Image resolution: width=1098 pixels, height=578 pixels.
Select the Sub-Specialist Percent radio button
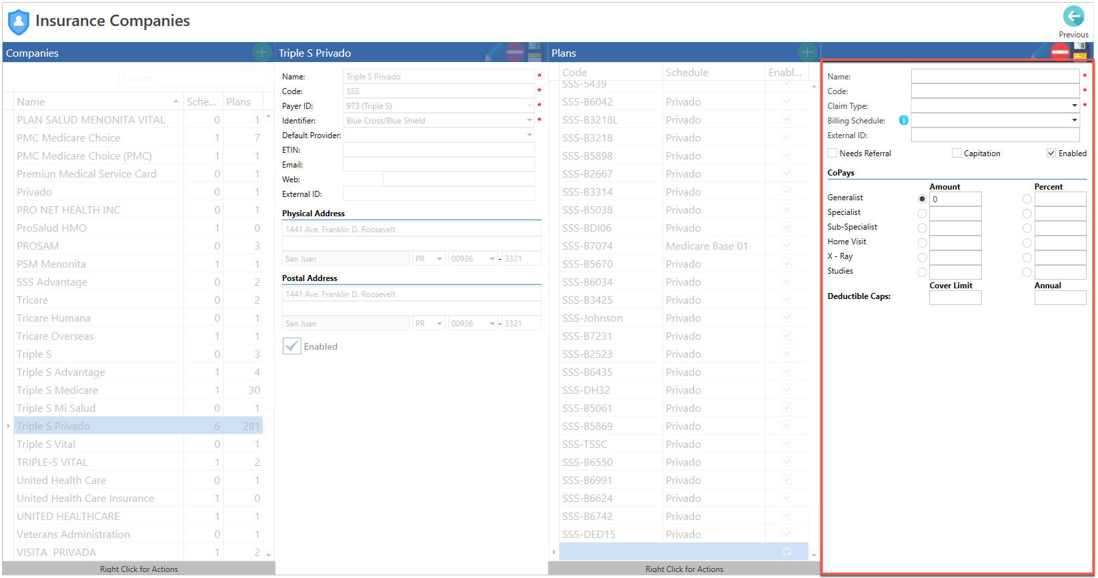pyautogui.click(x=1027, y=228)
